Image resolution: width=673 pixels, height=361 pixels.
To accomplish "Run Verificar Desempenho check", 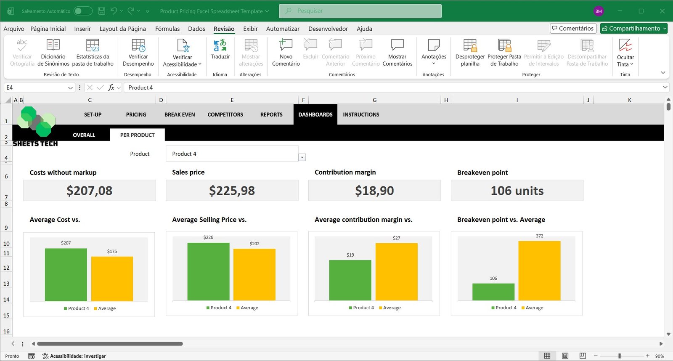I will pyautogui.click(x=138, y=53).
